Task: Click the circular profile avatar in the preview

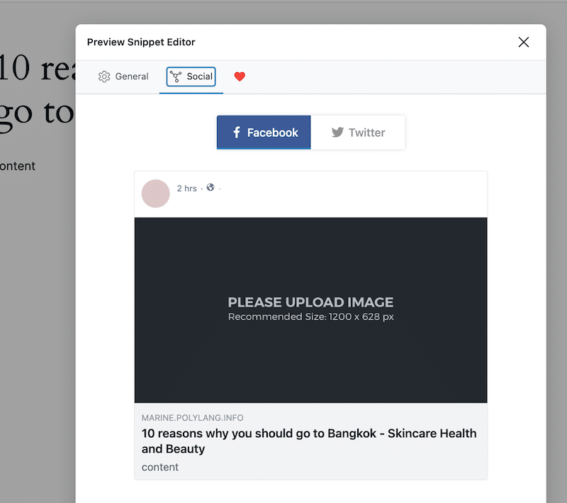Action: [155, 193]
